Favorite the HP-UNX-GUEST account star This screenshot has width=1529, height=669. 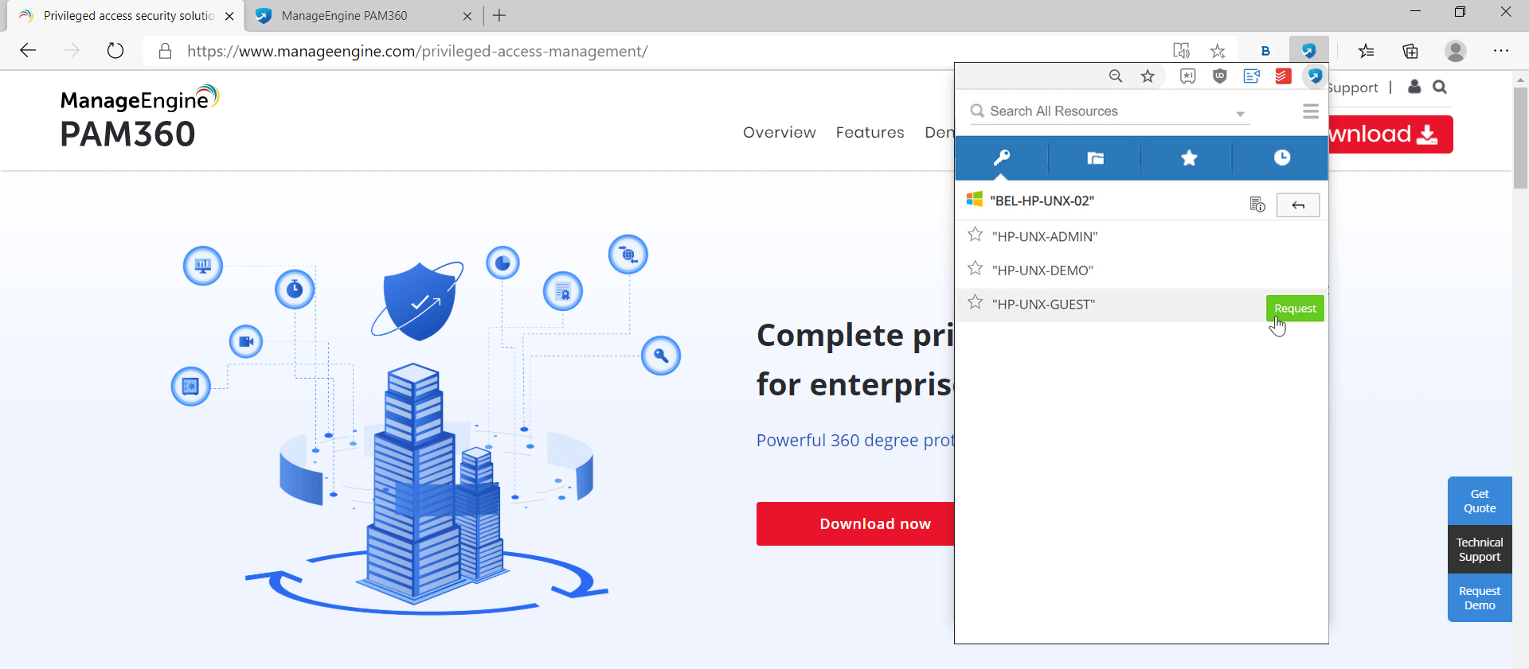click(x=976, y=302)
